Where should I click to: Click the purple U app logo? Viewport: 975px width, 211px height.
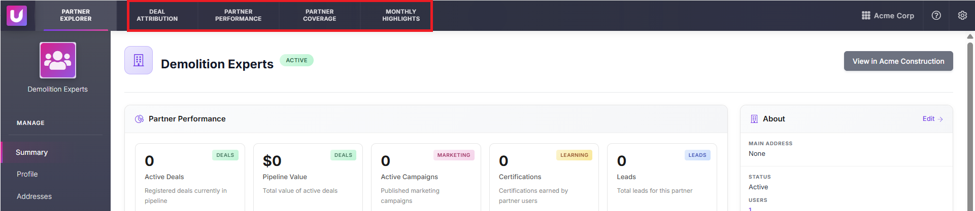[x=17, y=15]
